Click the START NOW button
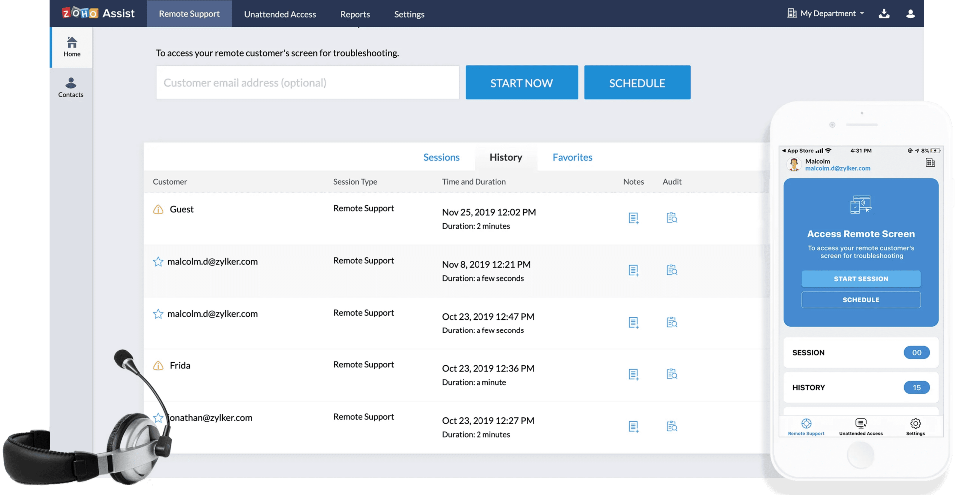This screenshot has width=959, height=495. (x=521, y=82)
